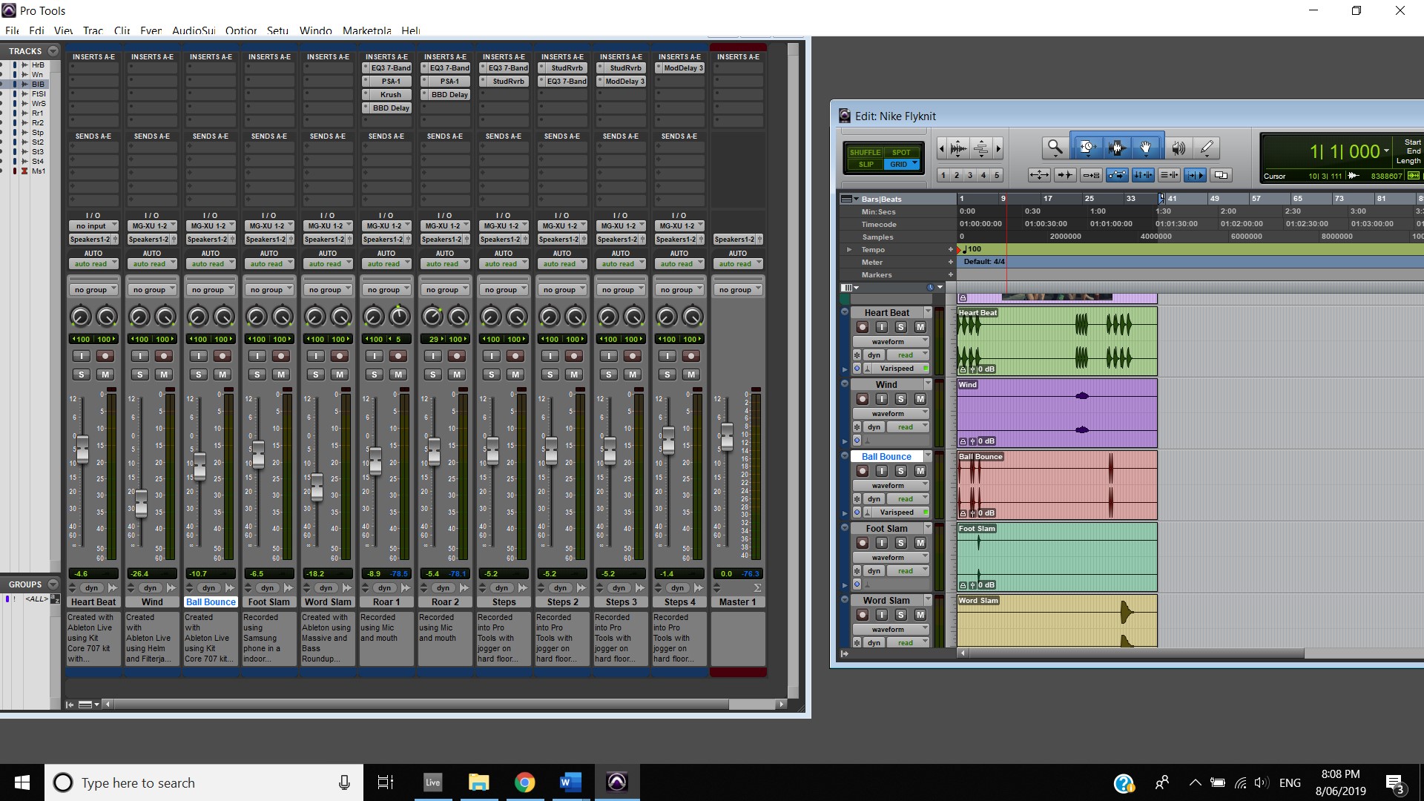
Task: Click the Spot mode button
Action: click(x=901, y=152)
